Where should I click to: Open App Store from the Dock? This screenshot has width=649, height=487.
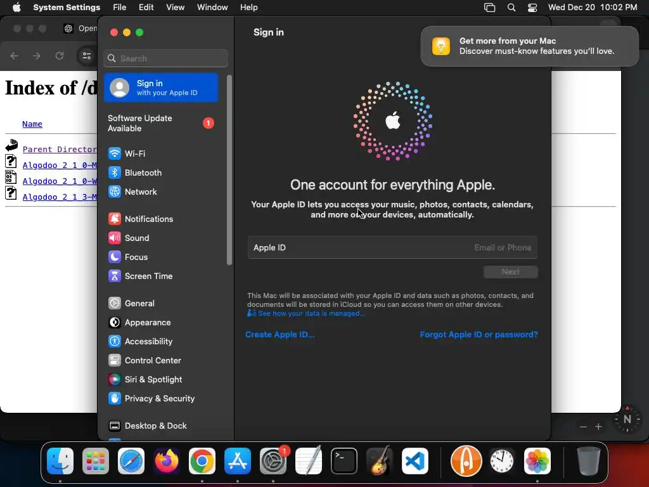[x=238, y=461]
